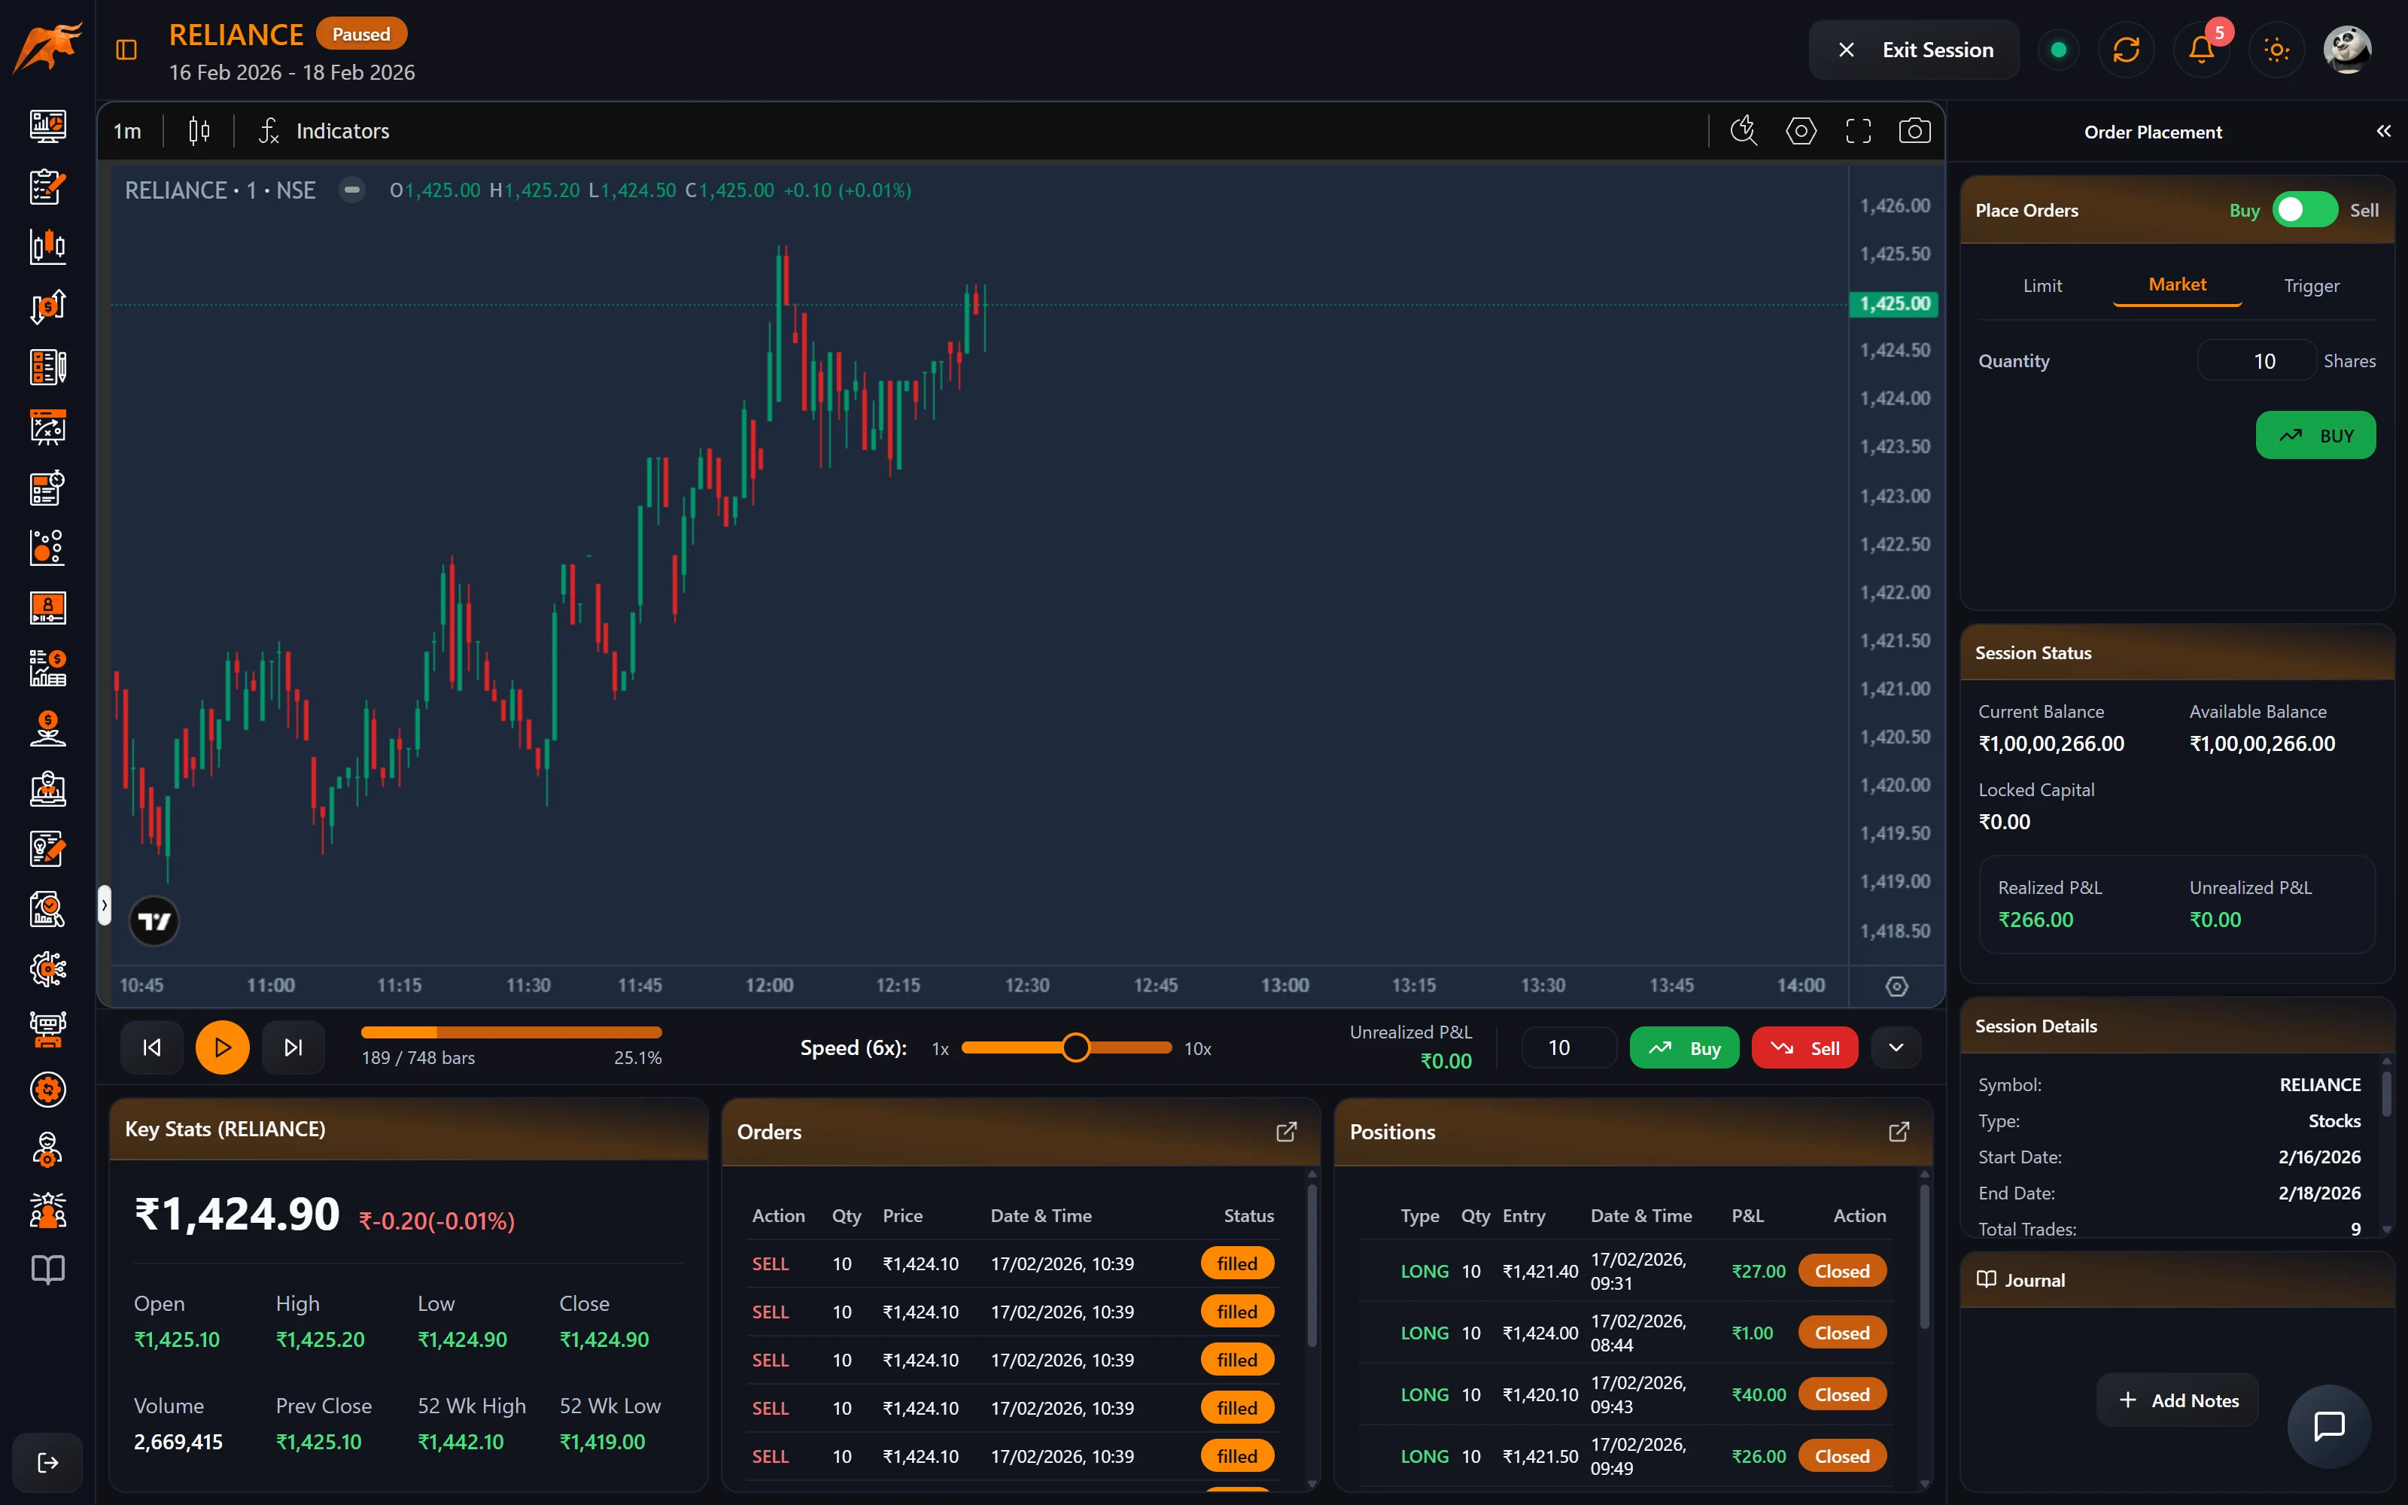Click the green BUY button in Place Orders
The width and height of the screenshot is (2408, 1505).
pos(2315,435)
